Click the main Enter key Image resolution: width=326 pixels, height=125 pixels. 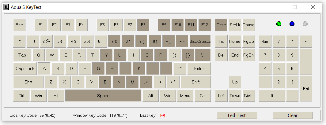(x=199, y=68)
